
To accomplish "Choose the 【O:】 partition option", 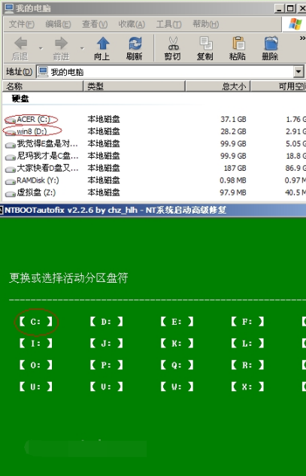I will 35,365.
